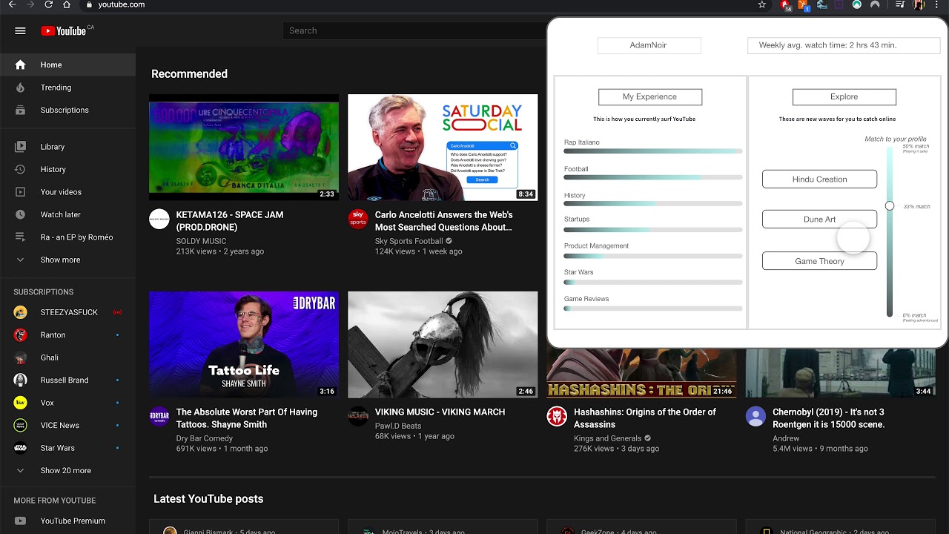This screenshot has width=949, height=534.
Task: Click the Startups interest bar
Action: coord(653,230)
